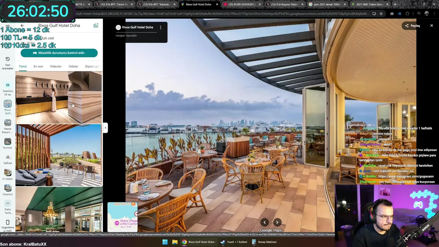This screenshot has width=439, height=247.
Task: Open the green-ceiling restaurant photo thumbnail
Action: 59,210
